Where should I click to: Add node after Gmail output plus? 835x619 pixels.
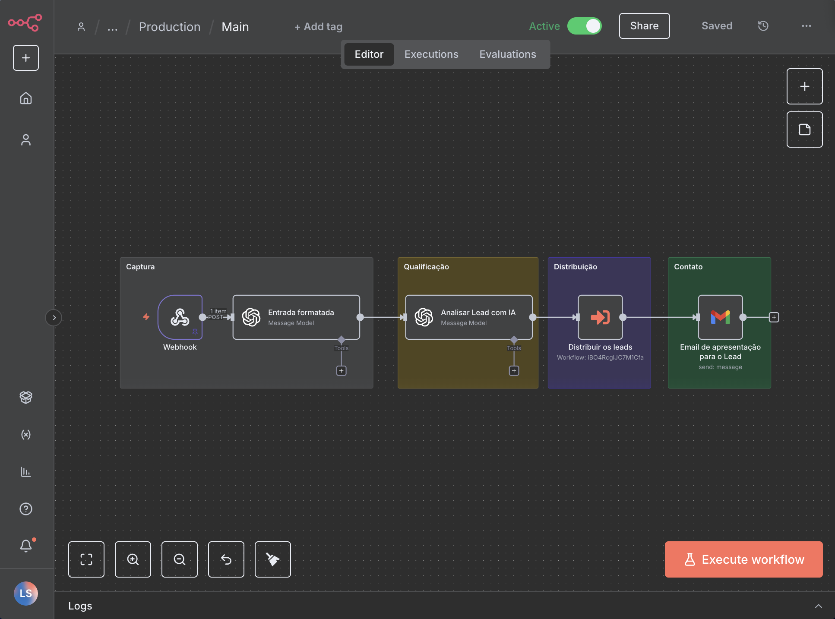(x=774, y=317)
